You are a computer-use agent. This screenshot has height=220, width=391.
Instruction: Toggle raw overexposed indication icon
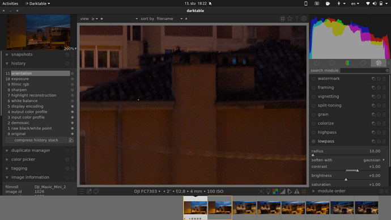click(x=275, y=191)
